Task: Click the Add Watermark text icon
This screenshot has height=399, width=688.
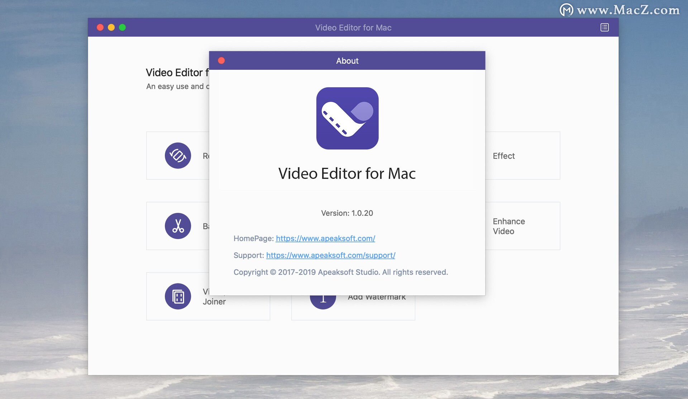Action: (323, 302)
